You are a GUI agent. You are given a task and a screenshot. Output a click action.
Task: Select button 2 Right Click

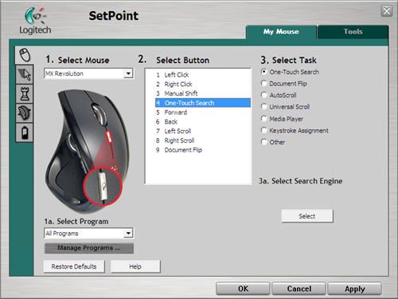203,84
